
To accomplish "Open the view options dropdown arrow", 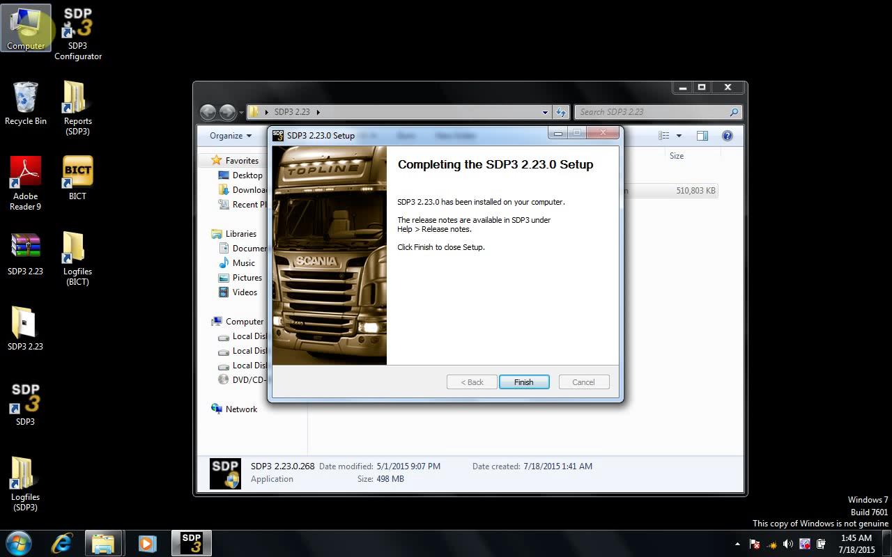I will 679,136.
